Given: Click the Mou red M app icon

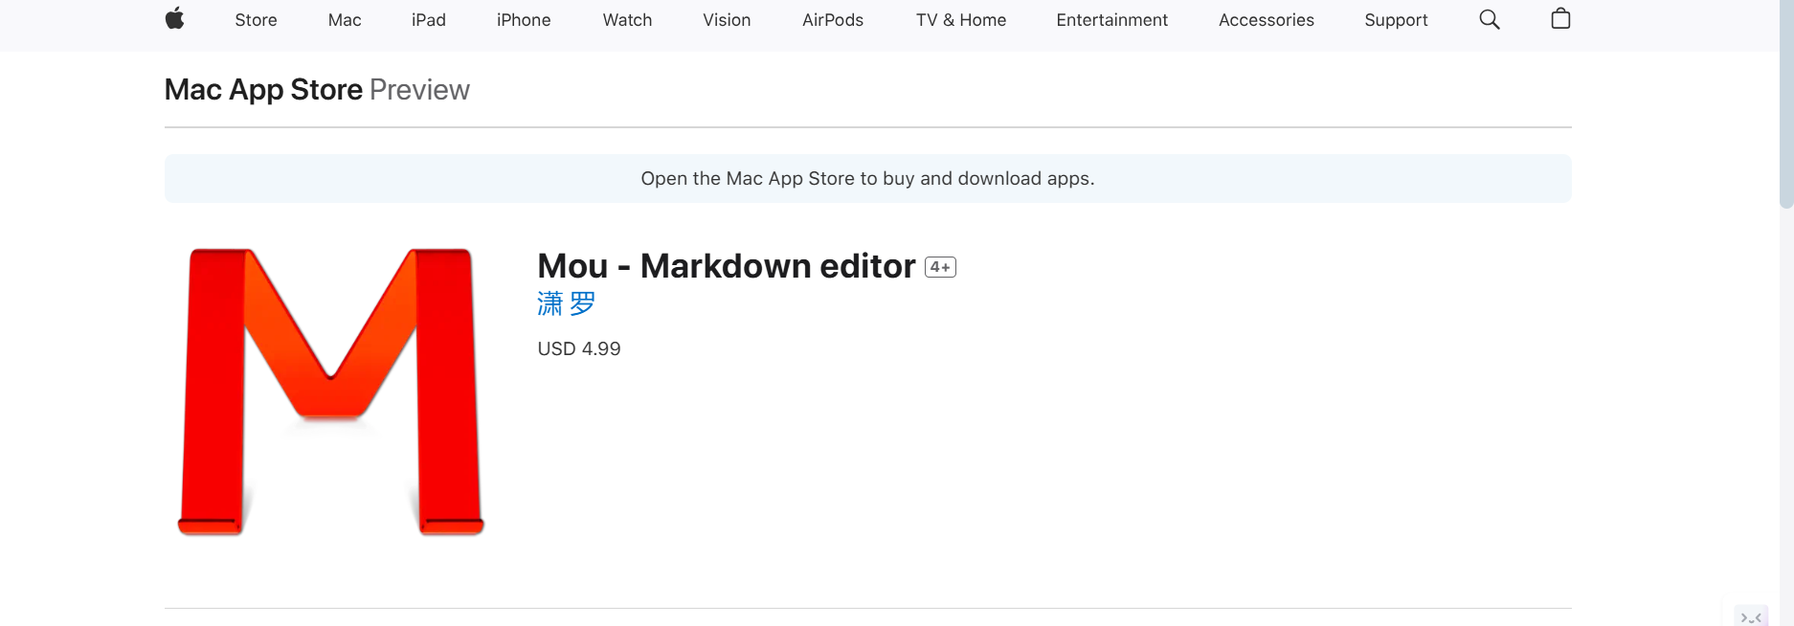Looking at the screenshot, I should pyautogui.click(x=331, y=391).
